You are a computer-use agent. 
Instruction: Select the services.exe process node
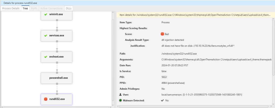(x=57, y=35)
